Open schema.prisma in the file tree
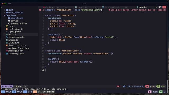 point(19,23)
